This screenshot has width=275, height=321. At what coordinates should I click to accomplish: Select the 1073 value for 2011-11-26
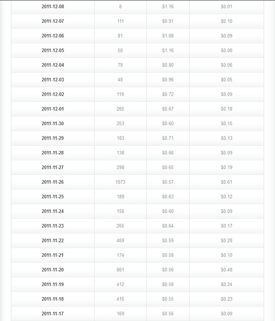(x=120, y=182)
